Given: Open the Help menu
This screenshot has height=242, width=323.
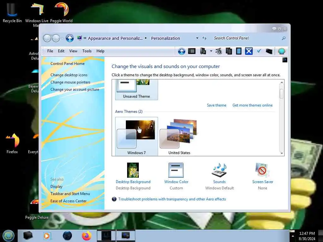Looking at the screenshot, I should point(100,51).
